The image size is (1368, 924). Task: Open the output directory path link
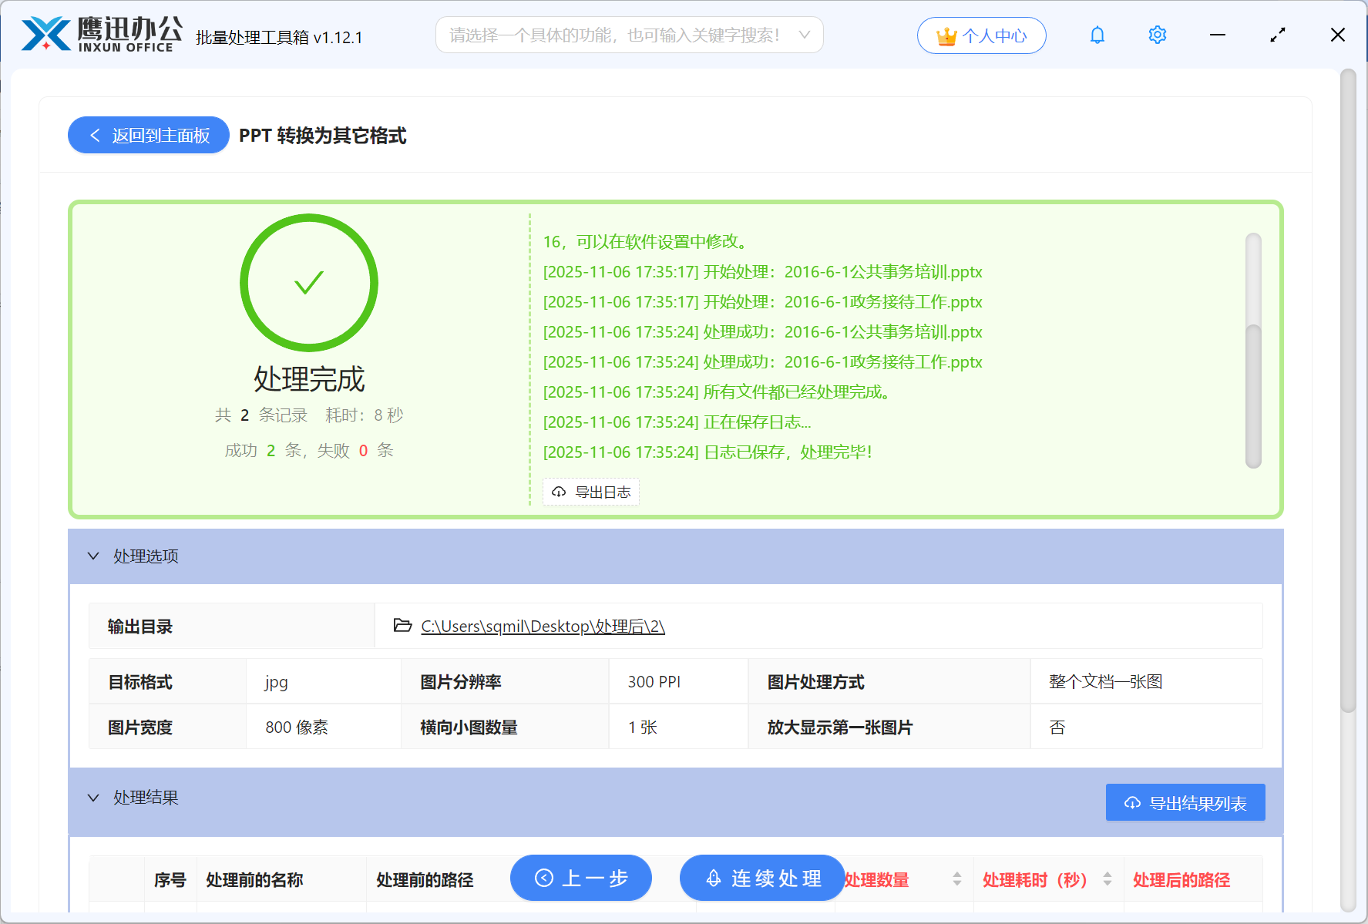point(542,626)
